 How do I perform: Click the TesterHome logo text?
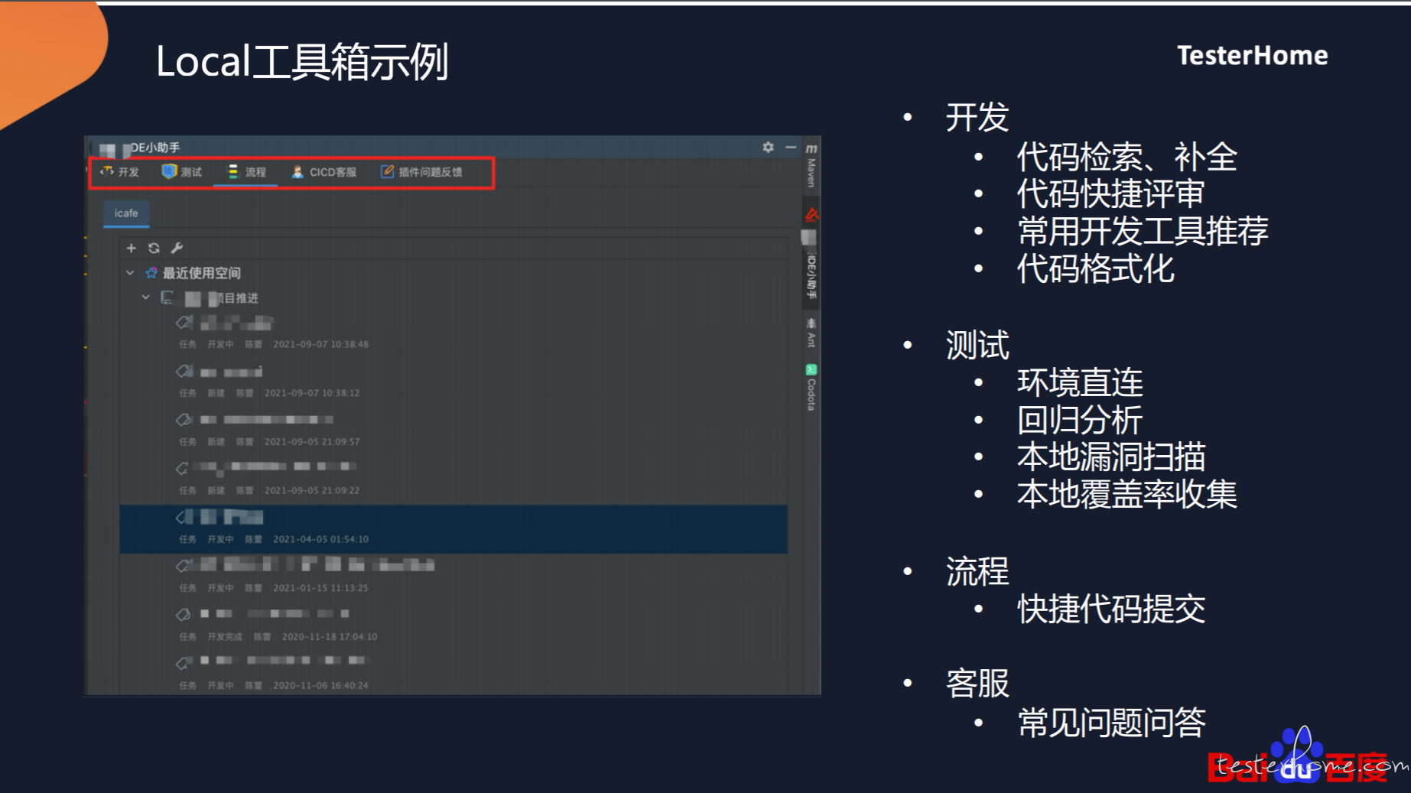pos(1252,55)
